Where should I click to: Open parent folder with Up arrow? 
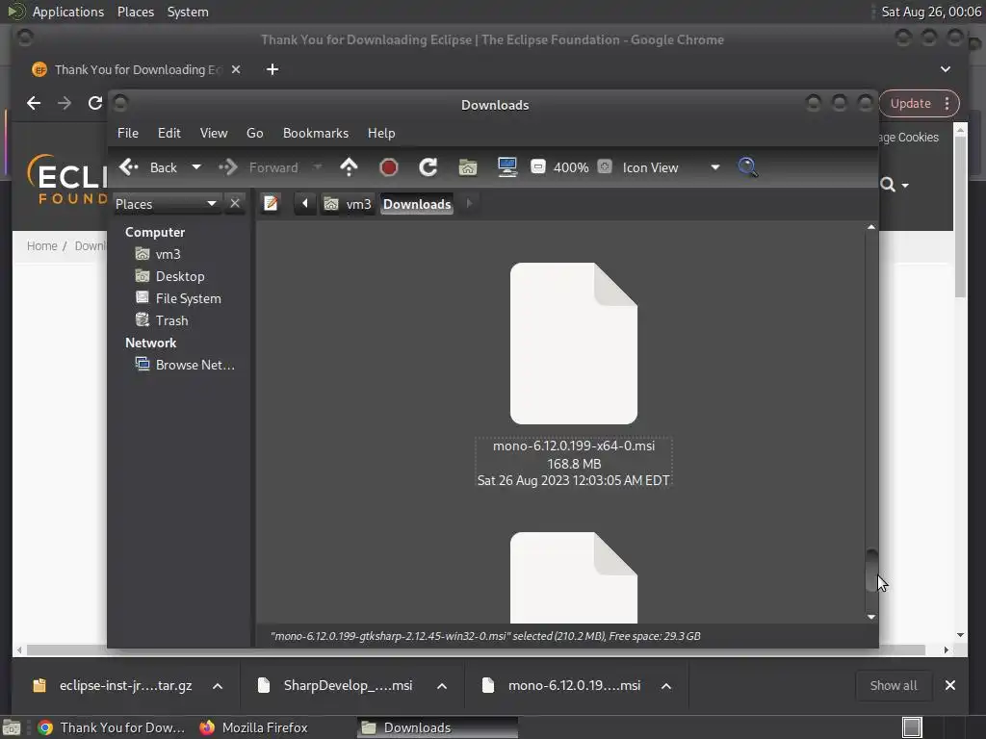click(x=349, y=167)
